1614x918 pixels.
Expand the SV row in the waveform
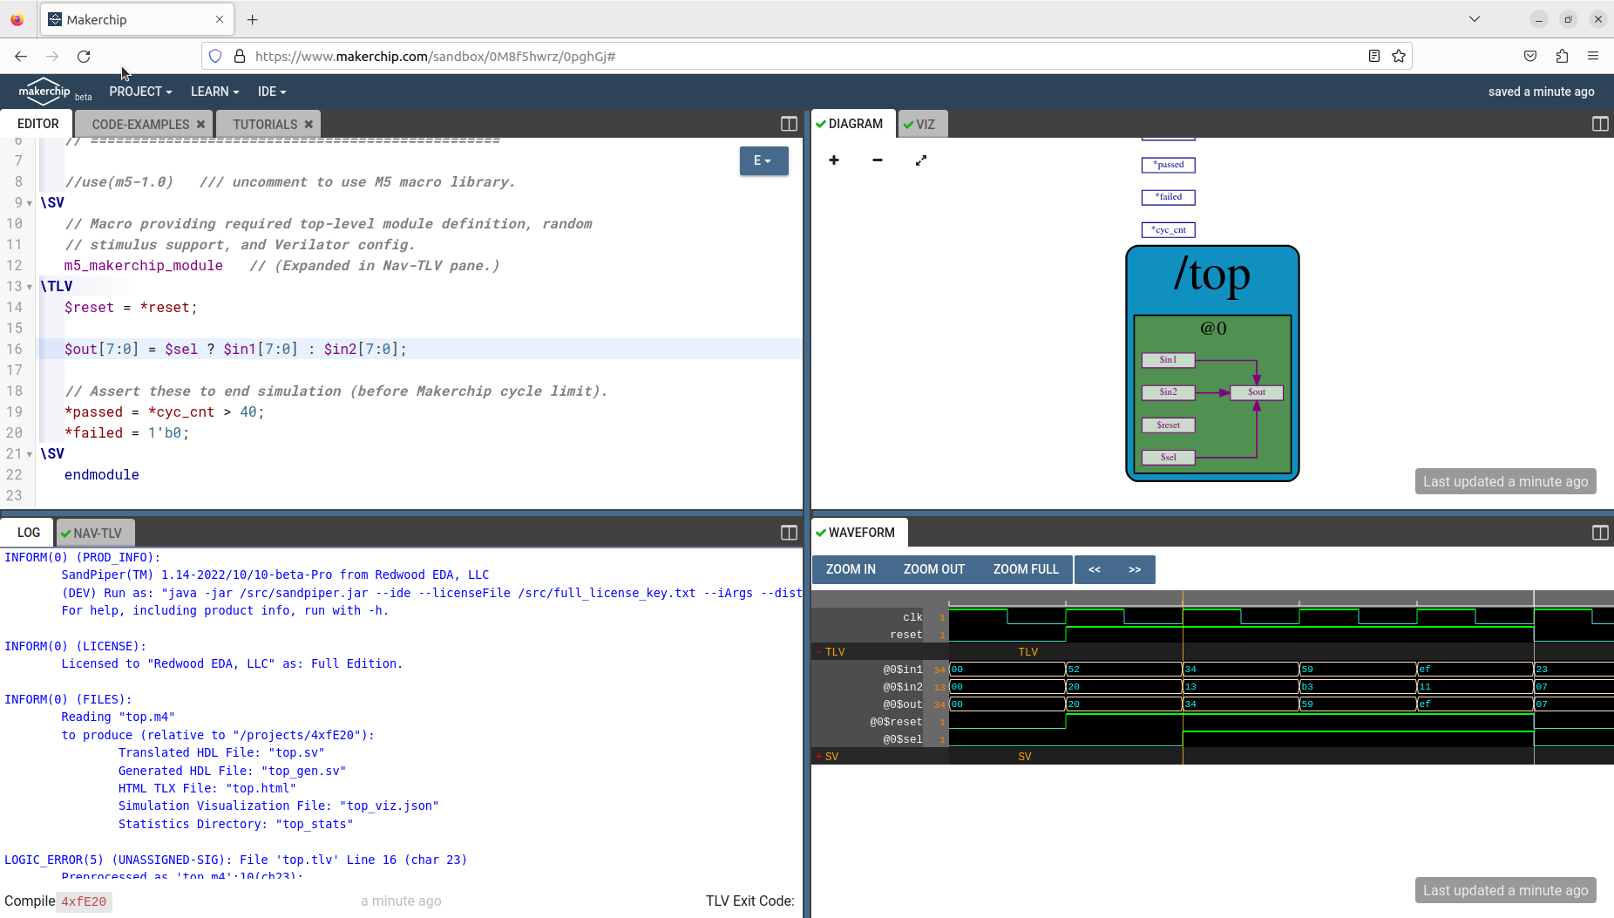coord(818,756)
